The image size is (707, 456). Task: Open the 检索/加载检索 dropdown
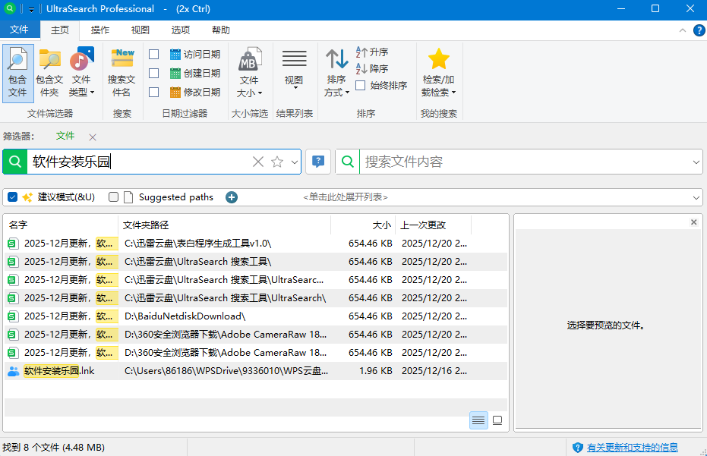pos(439,85)
